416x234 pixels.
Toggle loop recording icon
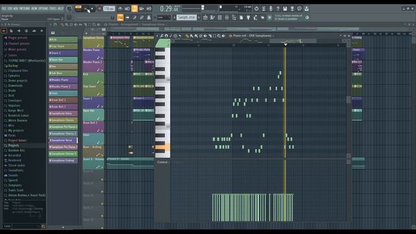[149, 8]
